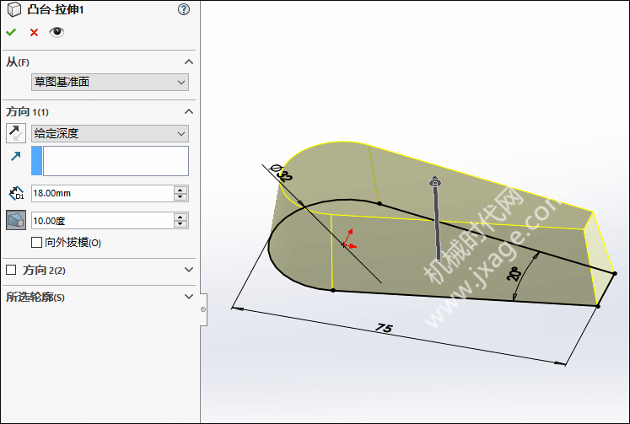Decrease the draft angle with down arrow
The image size is (630, 424).
[x=180, y=224]
